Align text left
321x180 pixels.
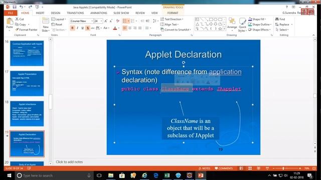(x=125, y=28)
